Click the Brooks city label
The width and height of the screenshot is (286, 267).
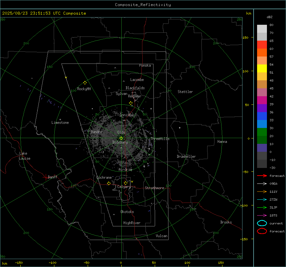point(226,222)
